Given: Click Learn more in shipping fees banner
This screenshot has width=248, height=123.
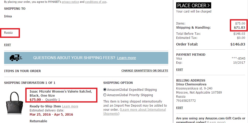Looking at the screenshot, I should (x=126, y=58).
